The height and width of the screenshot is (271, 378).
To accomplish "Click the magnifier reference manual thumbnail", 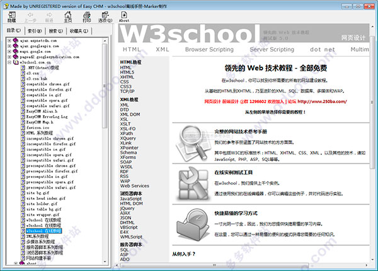I will [x=192, y=143].
